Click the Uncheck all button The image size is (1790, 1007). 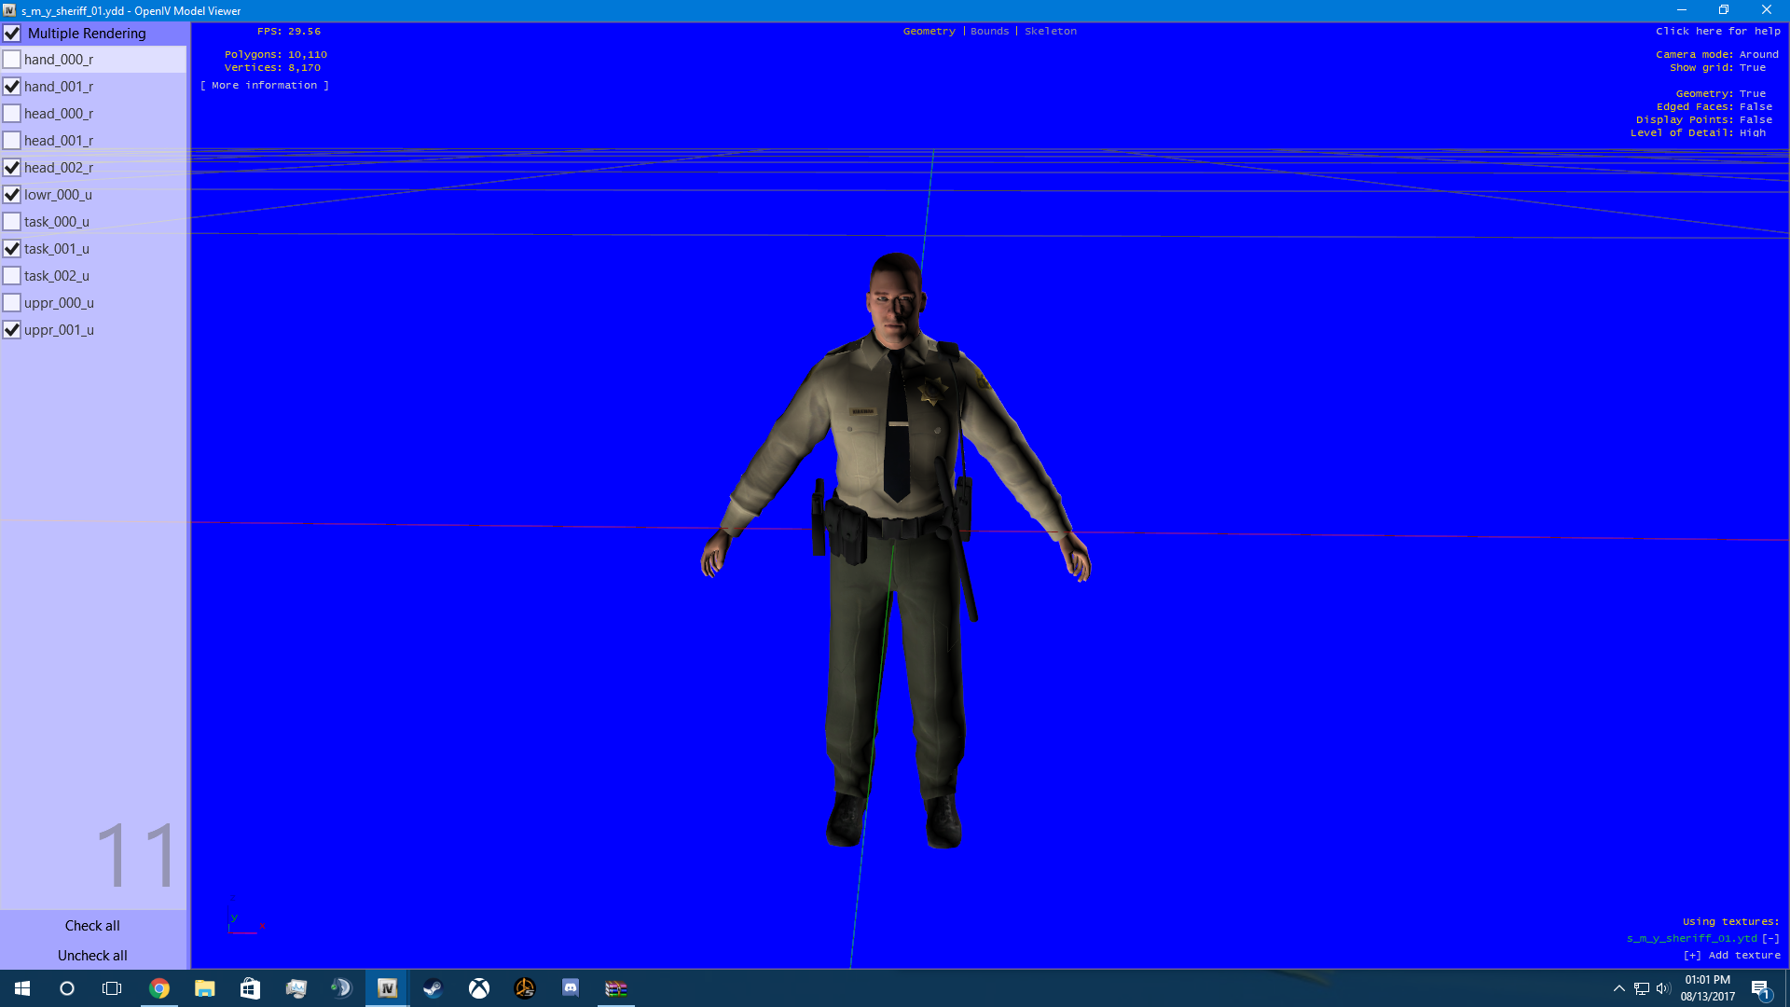tap(92, 956)
